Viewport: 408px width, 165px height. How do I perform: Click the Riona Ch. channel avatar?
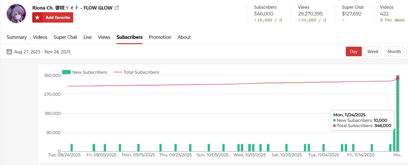coord(16,14)
